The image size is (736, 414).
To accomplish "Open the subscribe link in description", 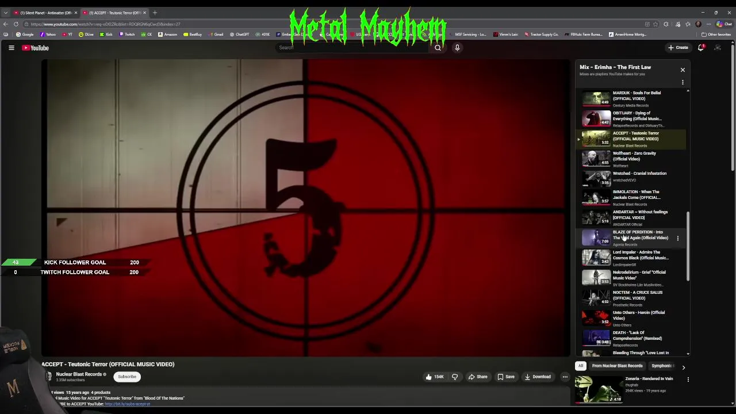I will tap(127, 404).
